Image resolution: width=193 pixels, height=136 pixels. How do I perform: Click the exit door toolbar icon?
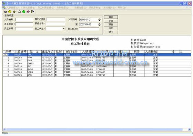[x=32, y=12]
